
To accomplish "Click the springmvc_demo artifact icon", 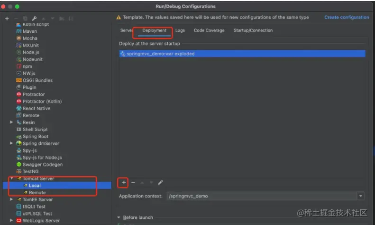I will [123, 54].
